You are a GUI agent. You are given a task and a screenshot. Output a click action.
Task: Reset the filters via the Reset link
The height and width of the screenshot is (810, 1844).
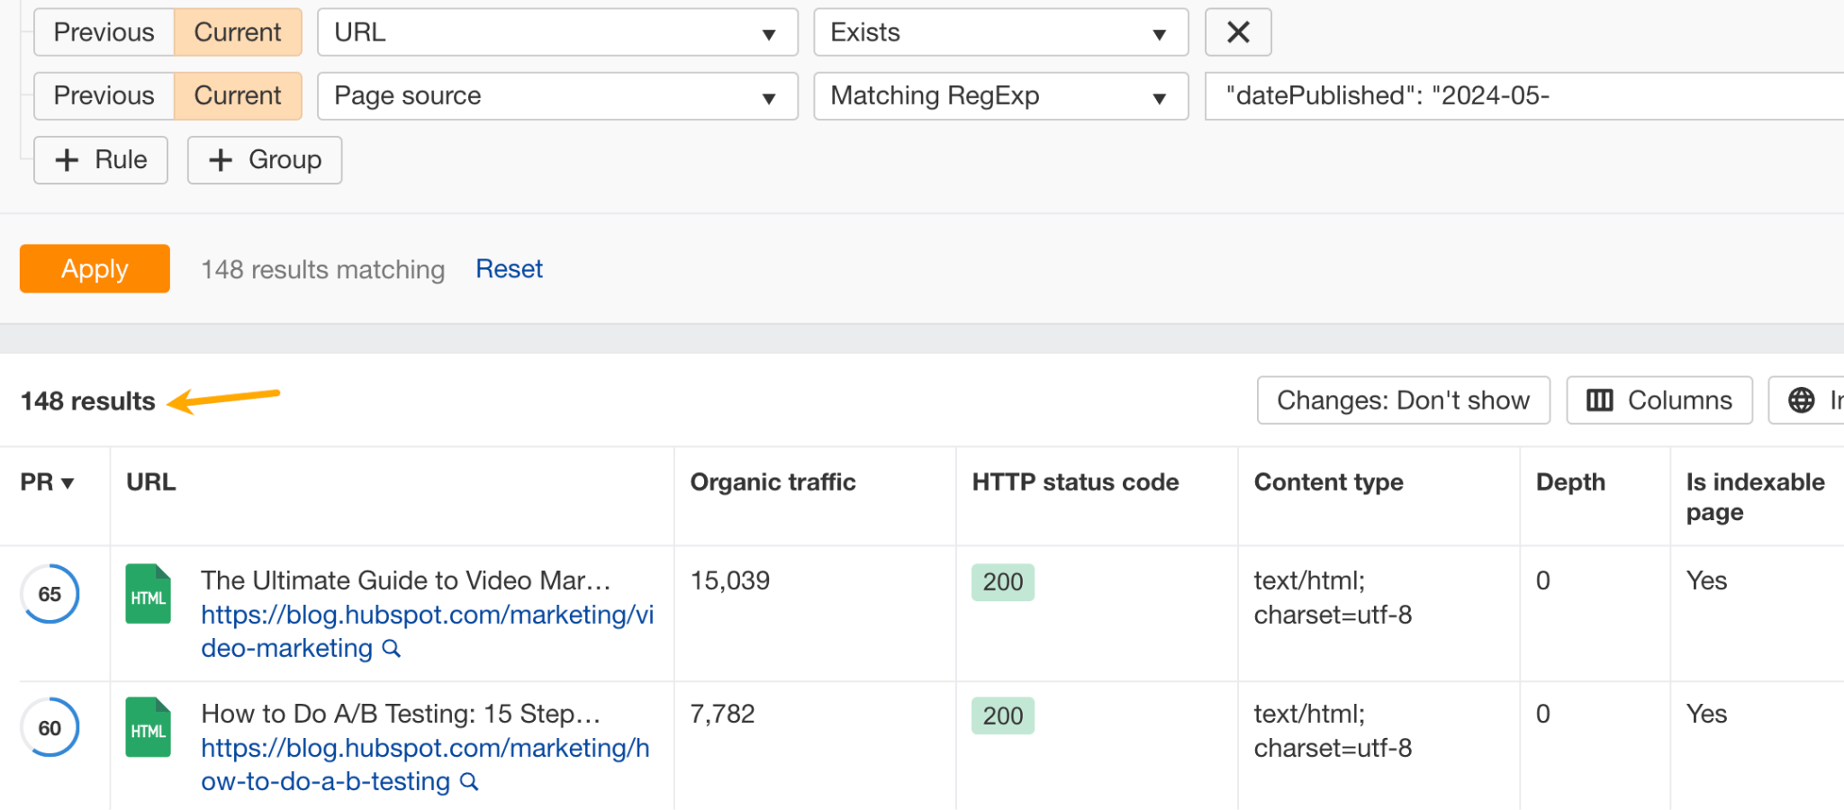pyautogui.click(x=509, y=268)
